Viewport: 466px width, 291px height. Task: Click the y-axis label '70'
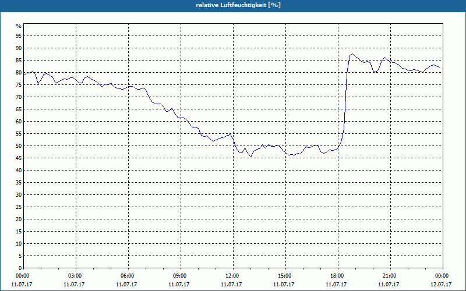point(19,97)
